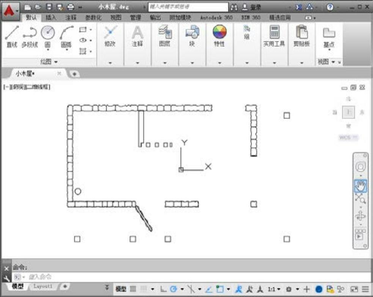Click the new drawing tab plus button
The image size is (373, 297).
(74, 74)
